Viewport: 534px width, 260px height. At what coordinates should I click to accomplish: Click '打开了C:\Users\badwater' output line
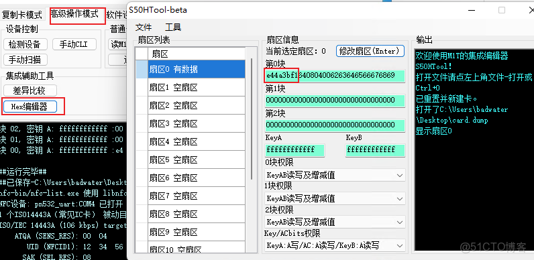click(462, 110)
